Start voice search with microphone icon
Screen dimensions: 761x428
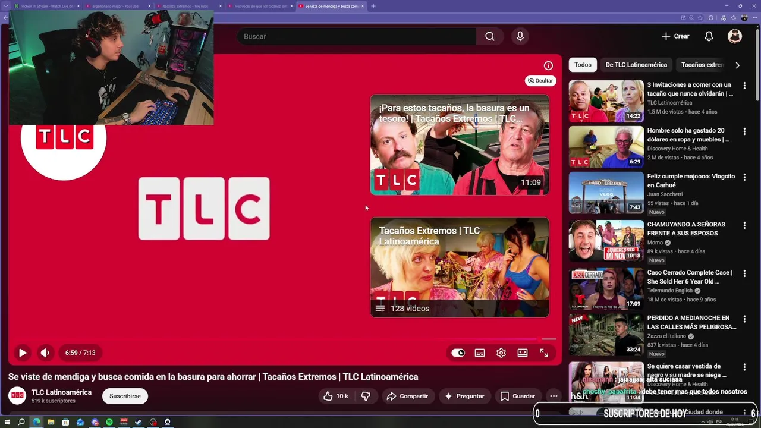(520, 36)
